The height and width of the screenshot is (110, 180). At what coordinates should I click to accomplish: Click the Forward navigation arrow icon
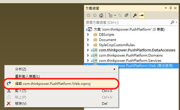point(95,15)
